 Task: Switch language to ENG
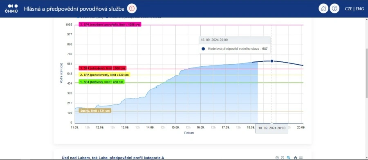[359, 9]
